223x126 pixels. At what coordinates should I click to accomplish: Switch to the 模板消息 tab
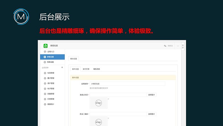point(97,69)
